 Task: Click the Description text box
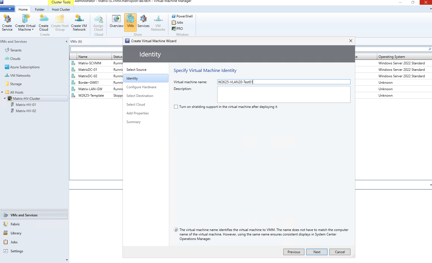[284, 94]
